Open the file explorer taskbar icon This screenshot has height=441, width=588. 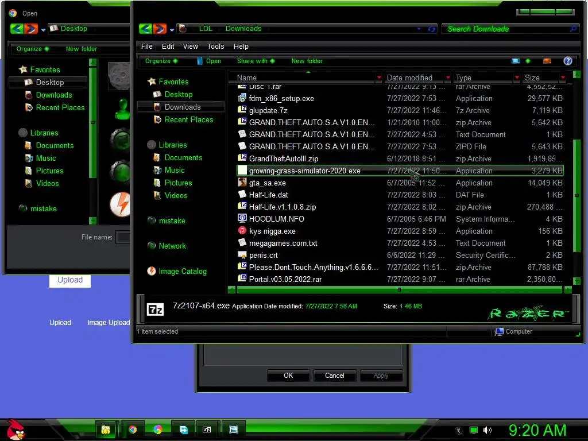click(x=106, y=430)
